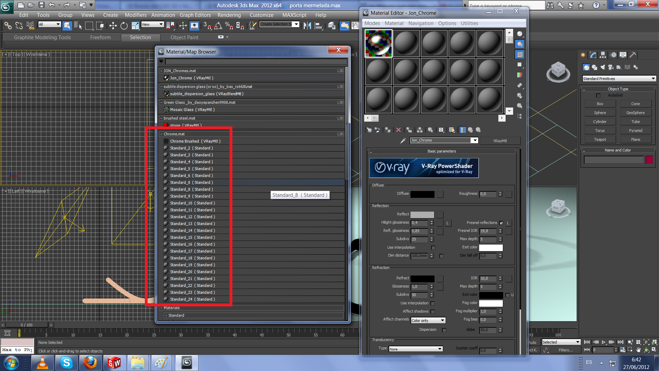The height and width of the screenshot is (371, 659).
Task: Select the Rotate tool in main toolbar
Action: (124, 25)
